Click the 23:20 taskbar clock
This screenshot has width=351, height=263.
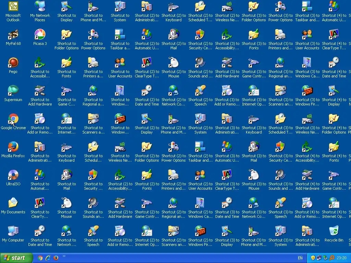tap(341, 258)
